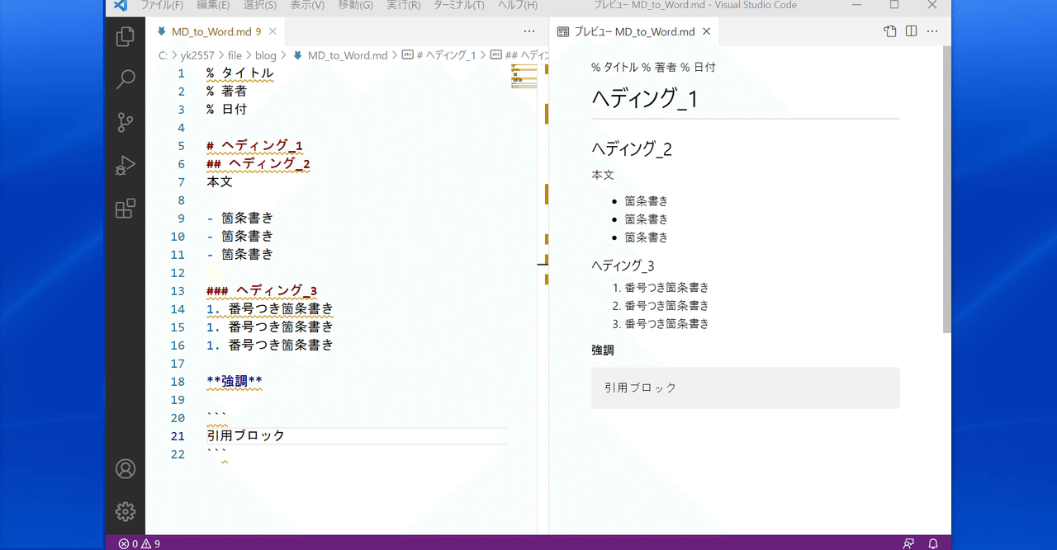
Task: Click editor line ### ヘディング_3
Action: tap(262, 291)
